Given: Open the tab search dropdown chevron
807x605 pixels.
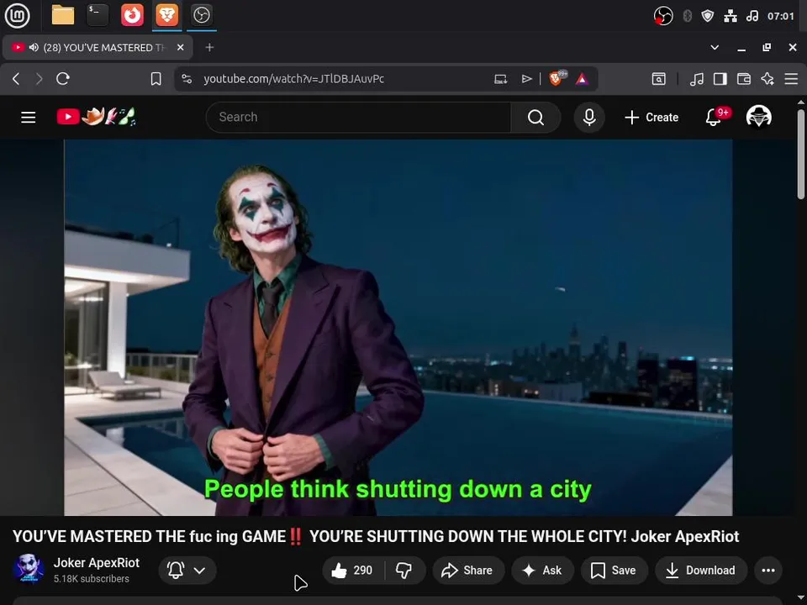Looking at the screenshot, I should coord(715,47).
